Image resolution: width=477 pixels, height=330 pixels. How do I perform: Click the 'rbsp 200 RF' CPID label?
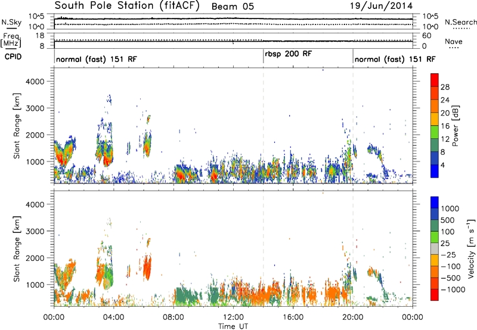click(288, 54)
